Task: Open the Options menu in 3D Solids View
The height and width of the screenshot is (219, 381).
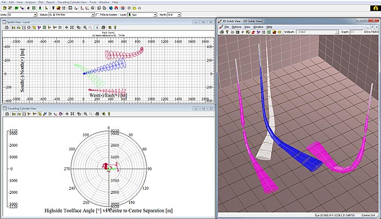Action: pyautogui.click(x=236, y=27)
